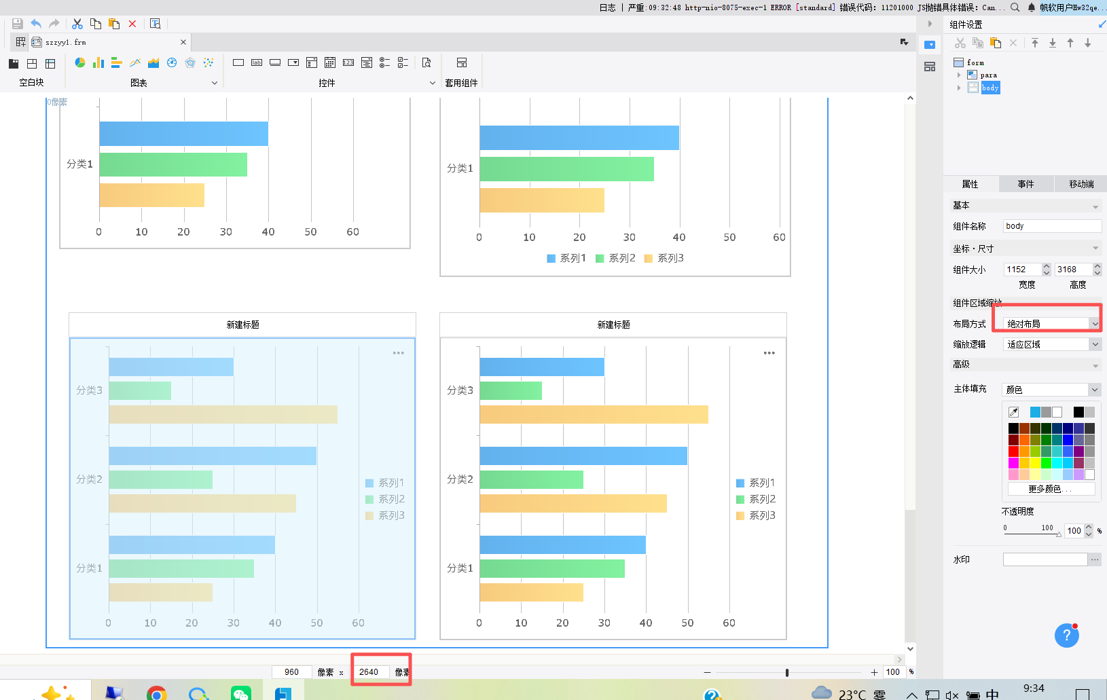Add a date picker widget
Image resolution: width=1107 pixels, height=700 pixels.
[330, 62]
